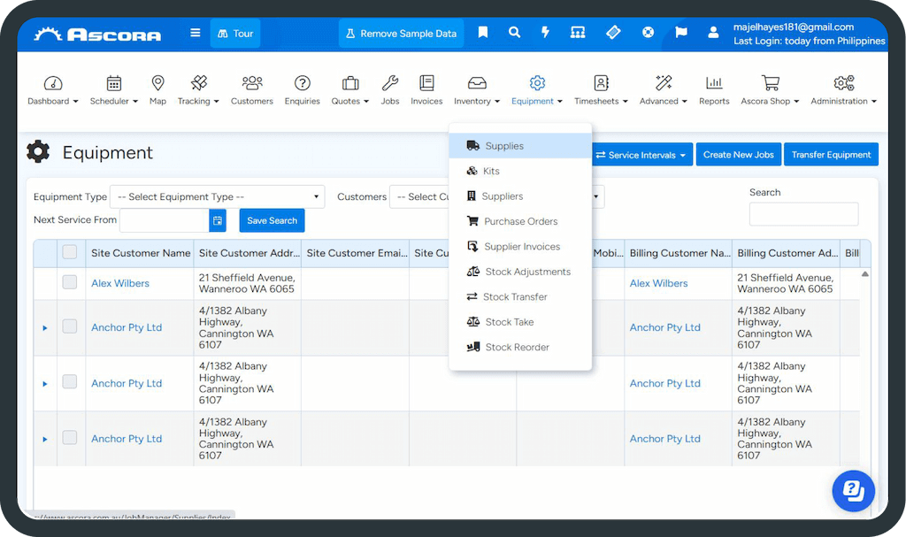Select Stock Transfer menu item

pos(520,296)
